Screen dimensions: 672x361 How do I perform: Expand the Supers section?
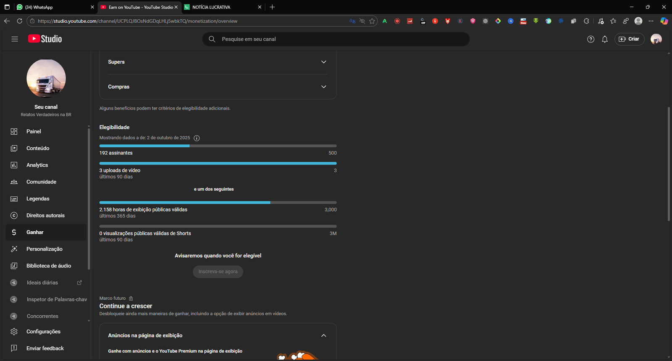coord(323,62)
